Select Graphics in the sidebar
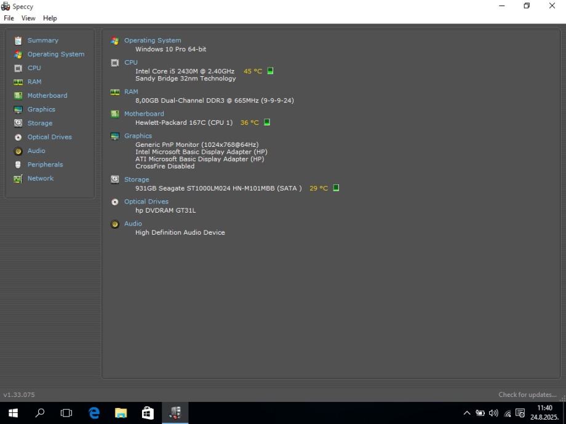The height and width of the screenshot is (424, 566). point(41,109)
